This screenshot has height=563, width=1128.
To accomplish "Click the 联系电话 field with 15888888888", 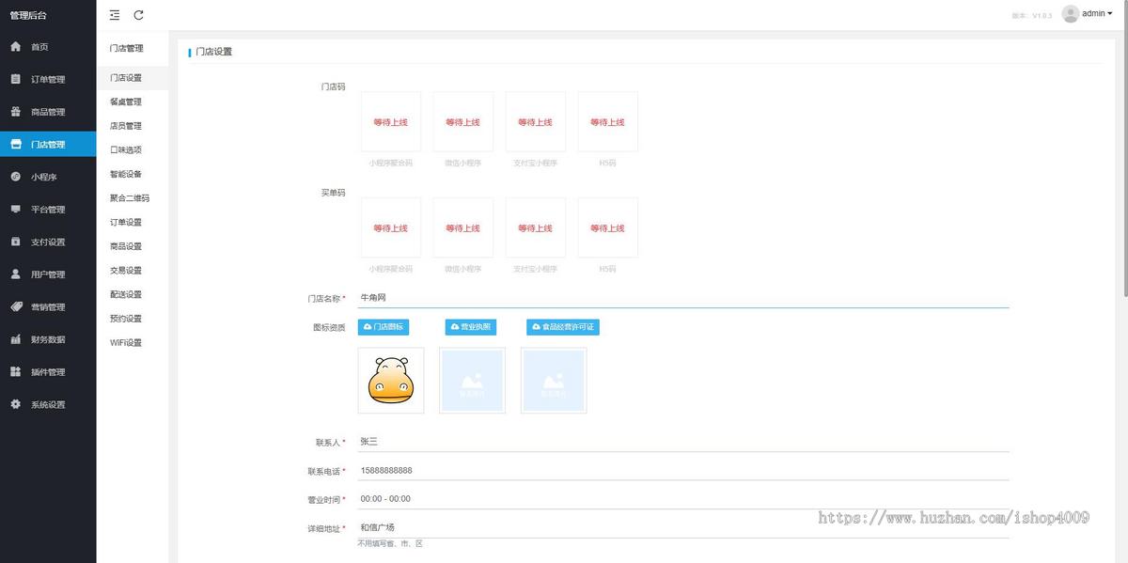I will click(x=683, y=470).
